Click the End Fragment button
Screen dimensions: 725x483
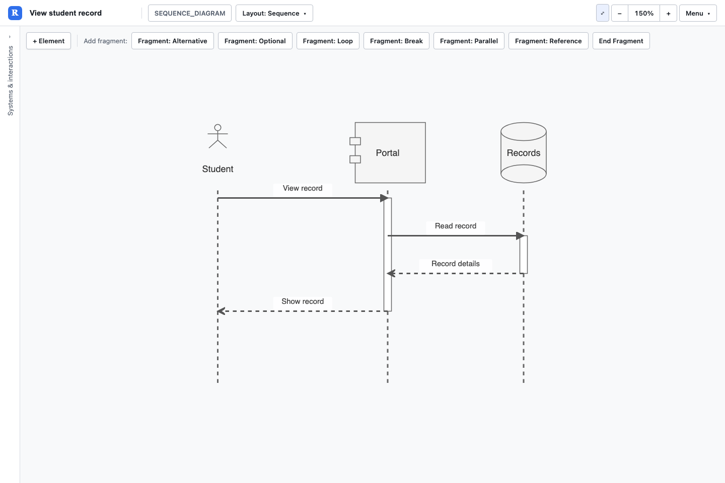tap(621, 41)
